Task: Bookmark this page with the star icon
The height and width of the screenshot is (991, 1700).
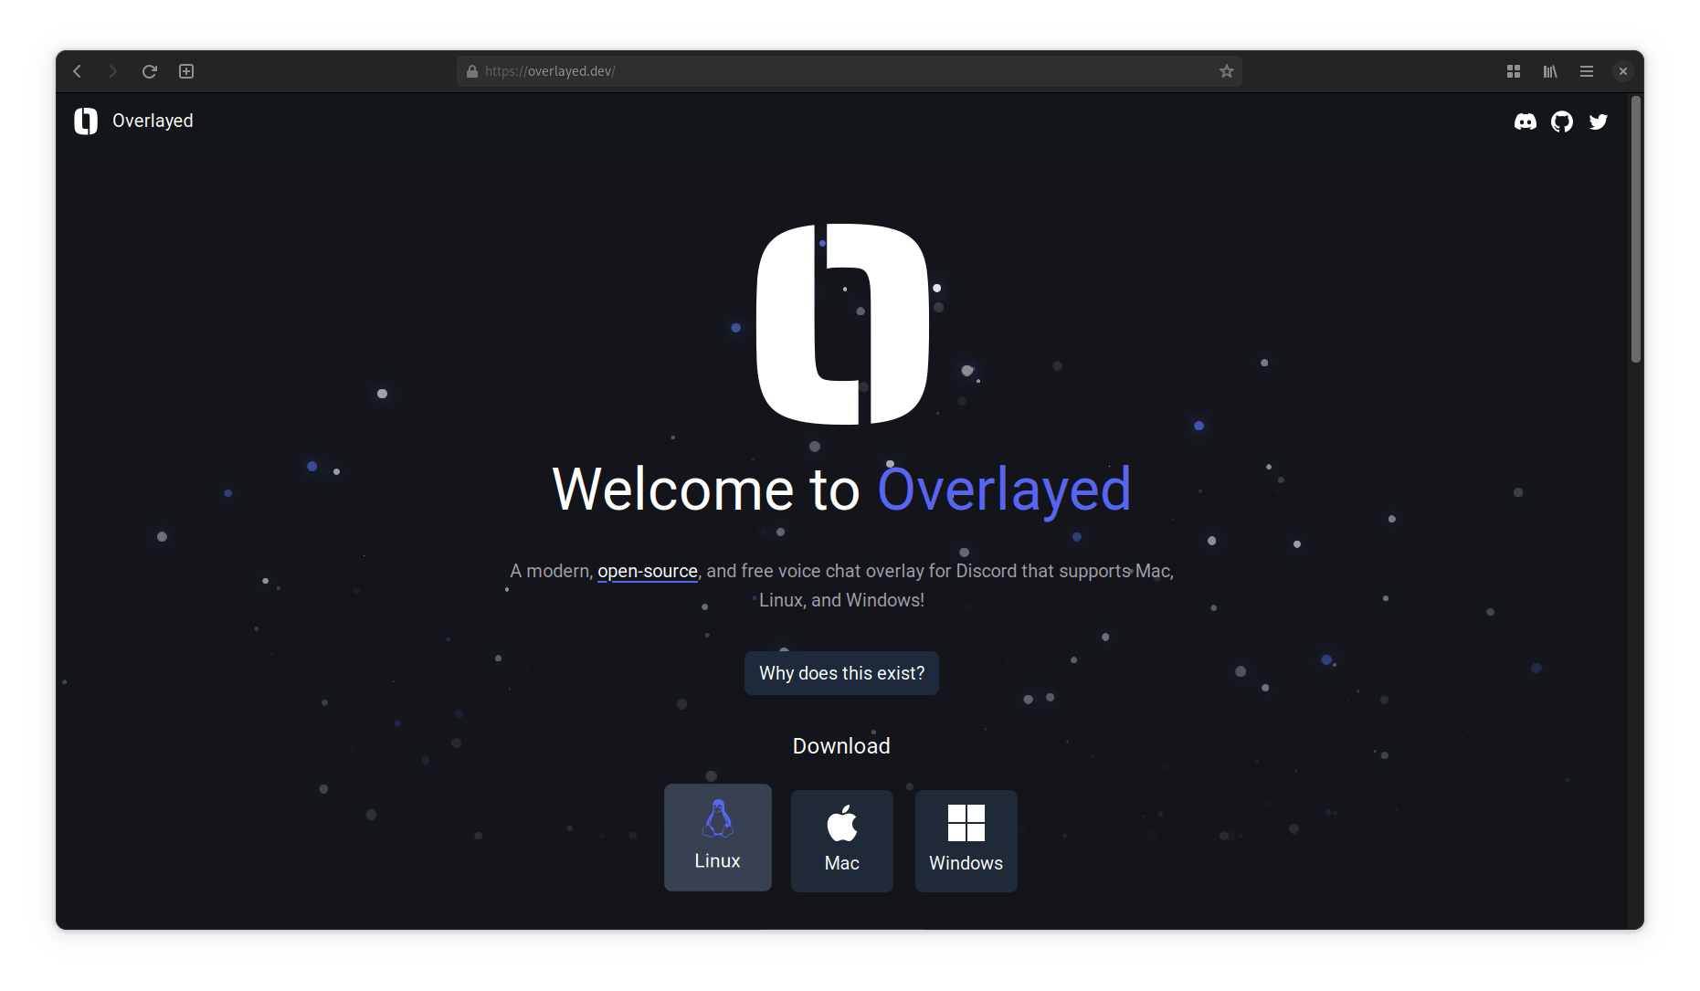Action: 1226,71
